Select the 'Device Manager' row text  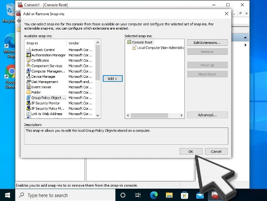43,76
